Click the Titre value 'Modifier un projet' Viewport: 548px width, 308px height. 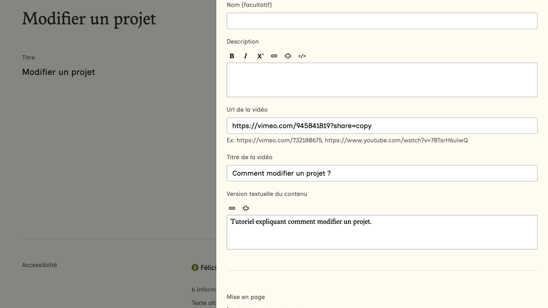(x=59, y=72)
